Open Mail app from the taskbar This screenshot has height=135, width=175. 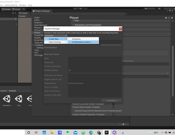pyautogui.click(x=75, y=132)
